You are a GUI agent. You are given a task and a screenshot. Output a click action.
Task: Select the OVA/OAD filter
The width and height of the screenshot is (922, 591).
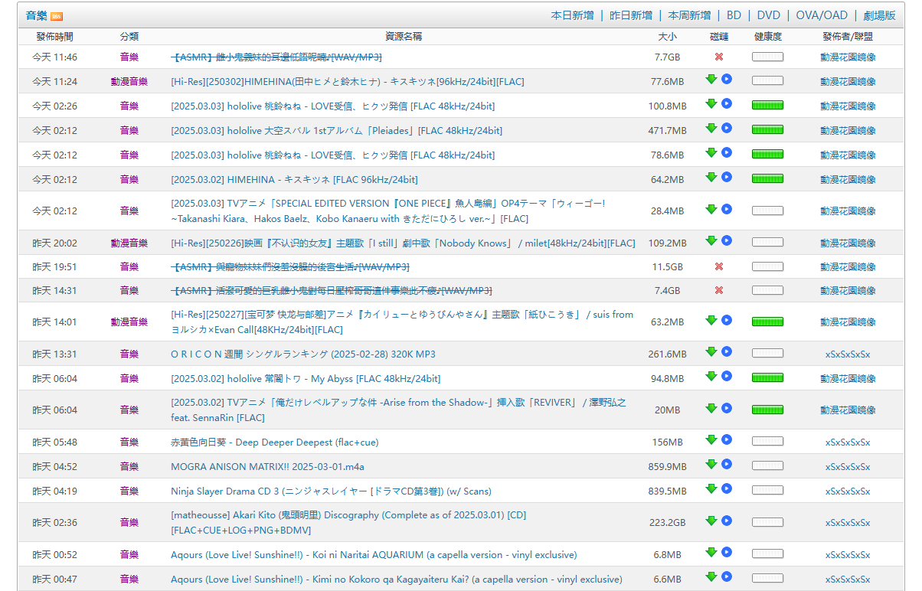[x=821, y=15]
